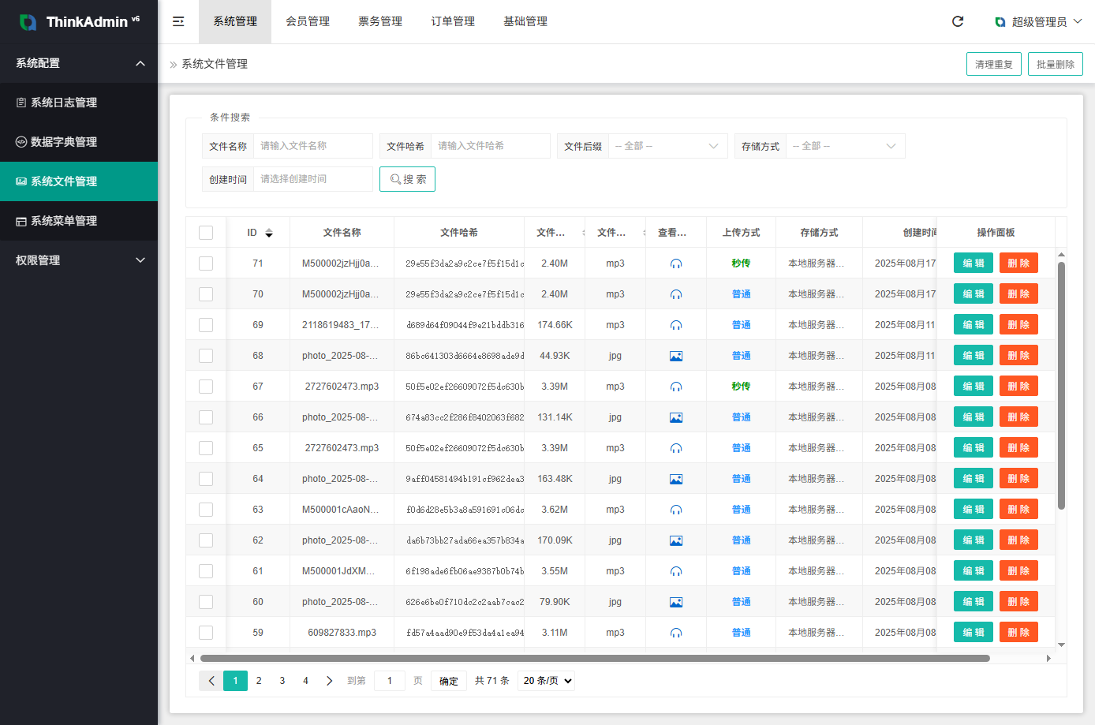Click the 清理重复 button
Viewport: 1095px width, 725px height.
click(994, 64)
